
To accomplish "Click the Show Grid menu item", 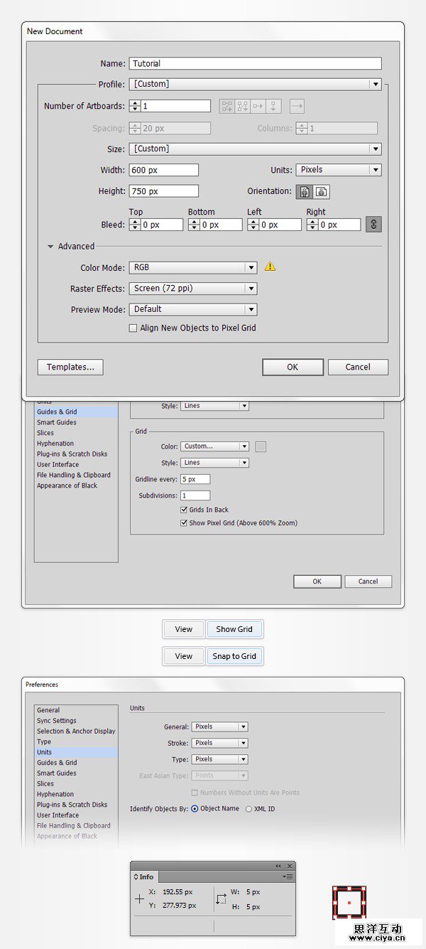I will [234, 629].
